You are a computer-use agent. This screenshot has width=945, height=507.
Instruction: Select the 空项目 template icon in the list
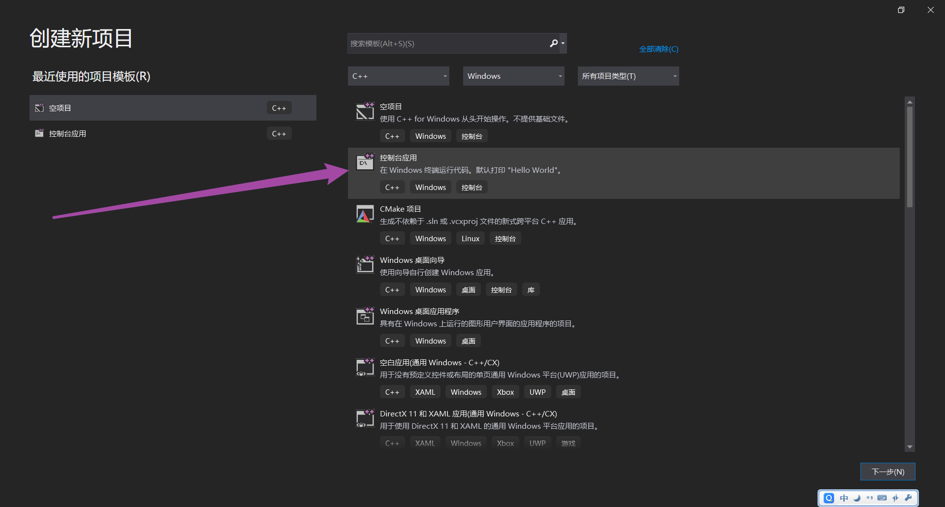(x=365, y=111)
